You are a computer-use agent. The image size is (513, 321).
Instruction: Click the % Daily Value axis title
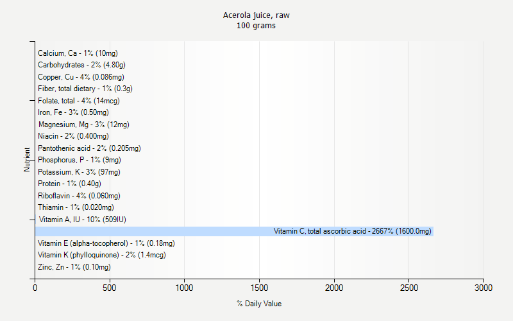259,304
